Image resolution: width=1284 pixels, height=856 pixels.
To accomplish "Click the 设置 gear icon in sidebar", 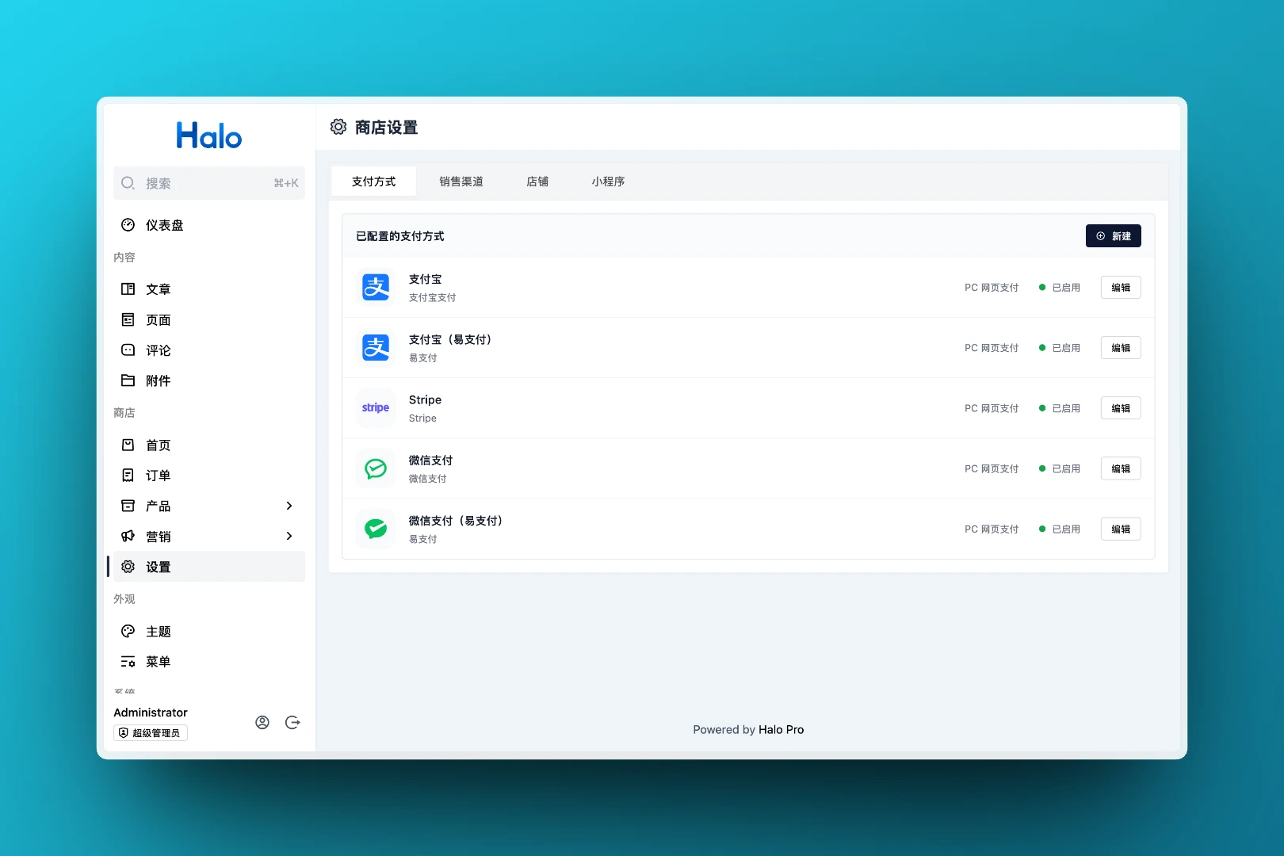I will [x=128, y=567].
